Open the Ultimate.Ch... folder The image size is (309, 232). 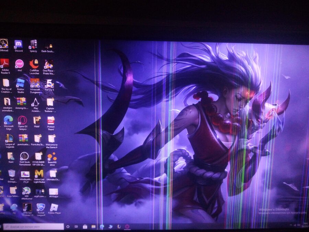53,175
